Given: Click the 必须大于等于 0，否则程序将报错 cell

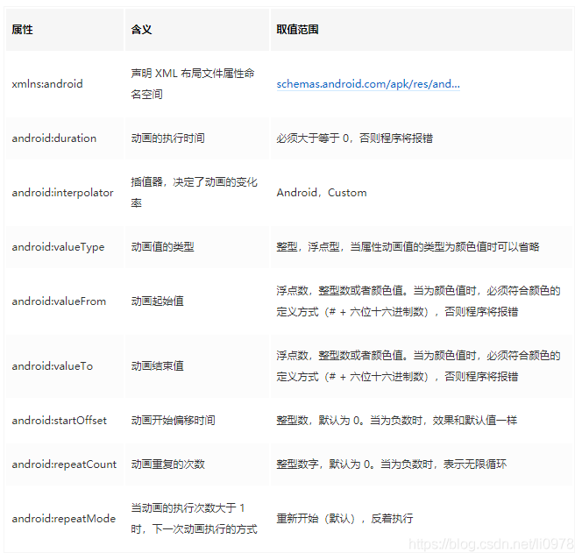Looking at the screenshot, I should (422, 138).
